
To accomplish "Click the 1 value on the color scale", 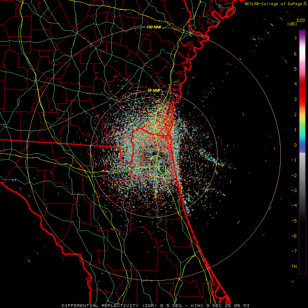I will pyautogui.click(x=295, y=130).
